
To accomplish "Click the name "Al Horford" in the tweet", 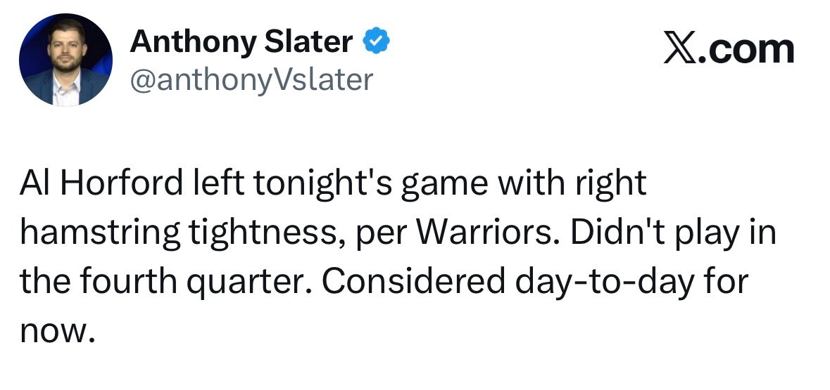I will coord(101,183).
